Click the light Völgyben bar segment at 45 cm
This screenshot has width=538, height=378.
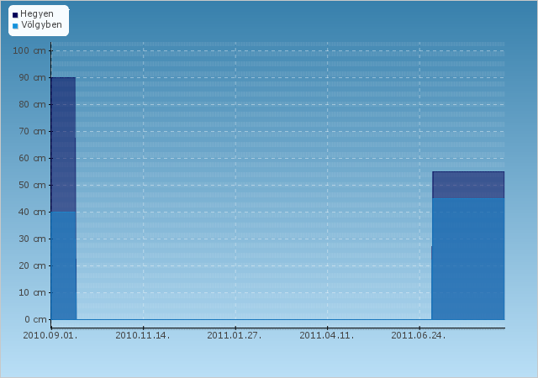coord(468,259)
